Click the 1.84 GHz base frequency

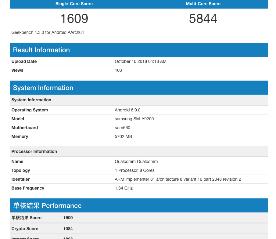tap(124, 188)
